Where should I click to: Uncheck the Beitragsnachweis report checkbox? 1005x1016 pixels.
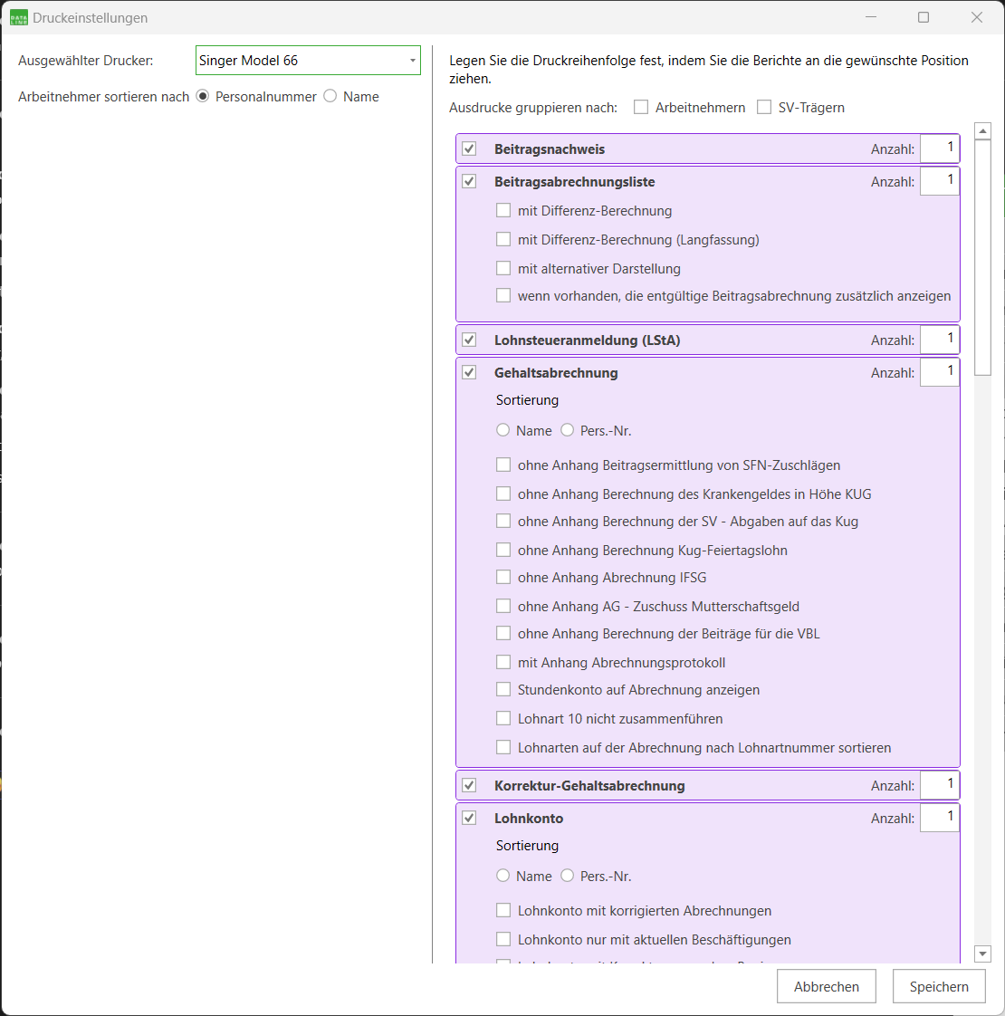pyautogui.click(x=469, y=149)
